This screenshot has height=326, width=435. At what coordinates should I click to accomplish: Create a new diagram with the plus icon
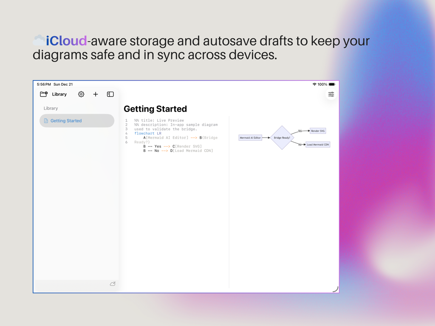[x=95, y=94]
